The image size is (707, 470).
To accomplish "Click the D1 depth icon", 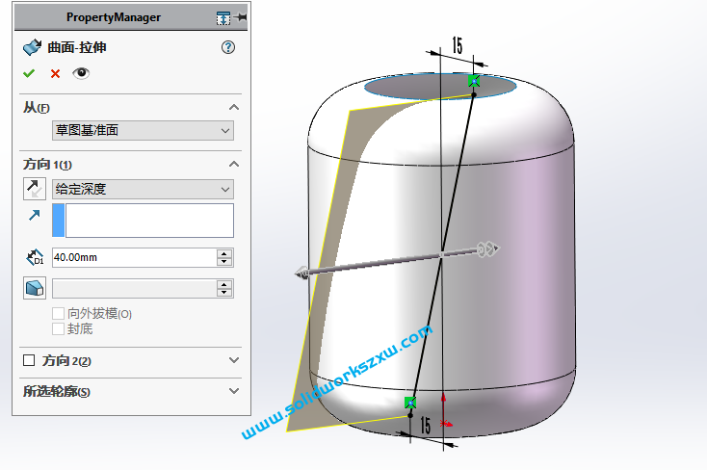I will (x=35, y=257).
